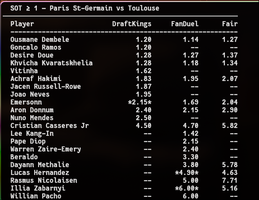Click player name 'Dayann Methalie'
Screen dimensions: 259x200
[x=40, y=165]
